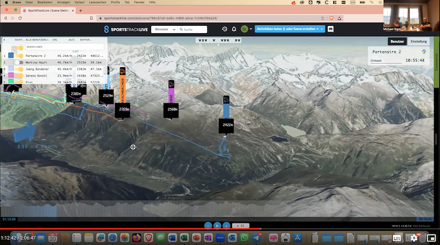Toggle visibility for Serena Ronchi

[x=19, y=75]
